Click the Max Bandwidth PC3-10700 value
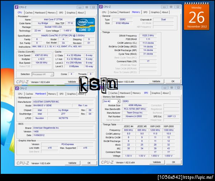Image resolution: width=215 pixels, height=181 pixels. pos(135,109)
